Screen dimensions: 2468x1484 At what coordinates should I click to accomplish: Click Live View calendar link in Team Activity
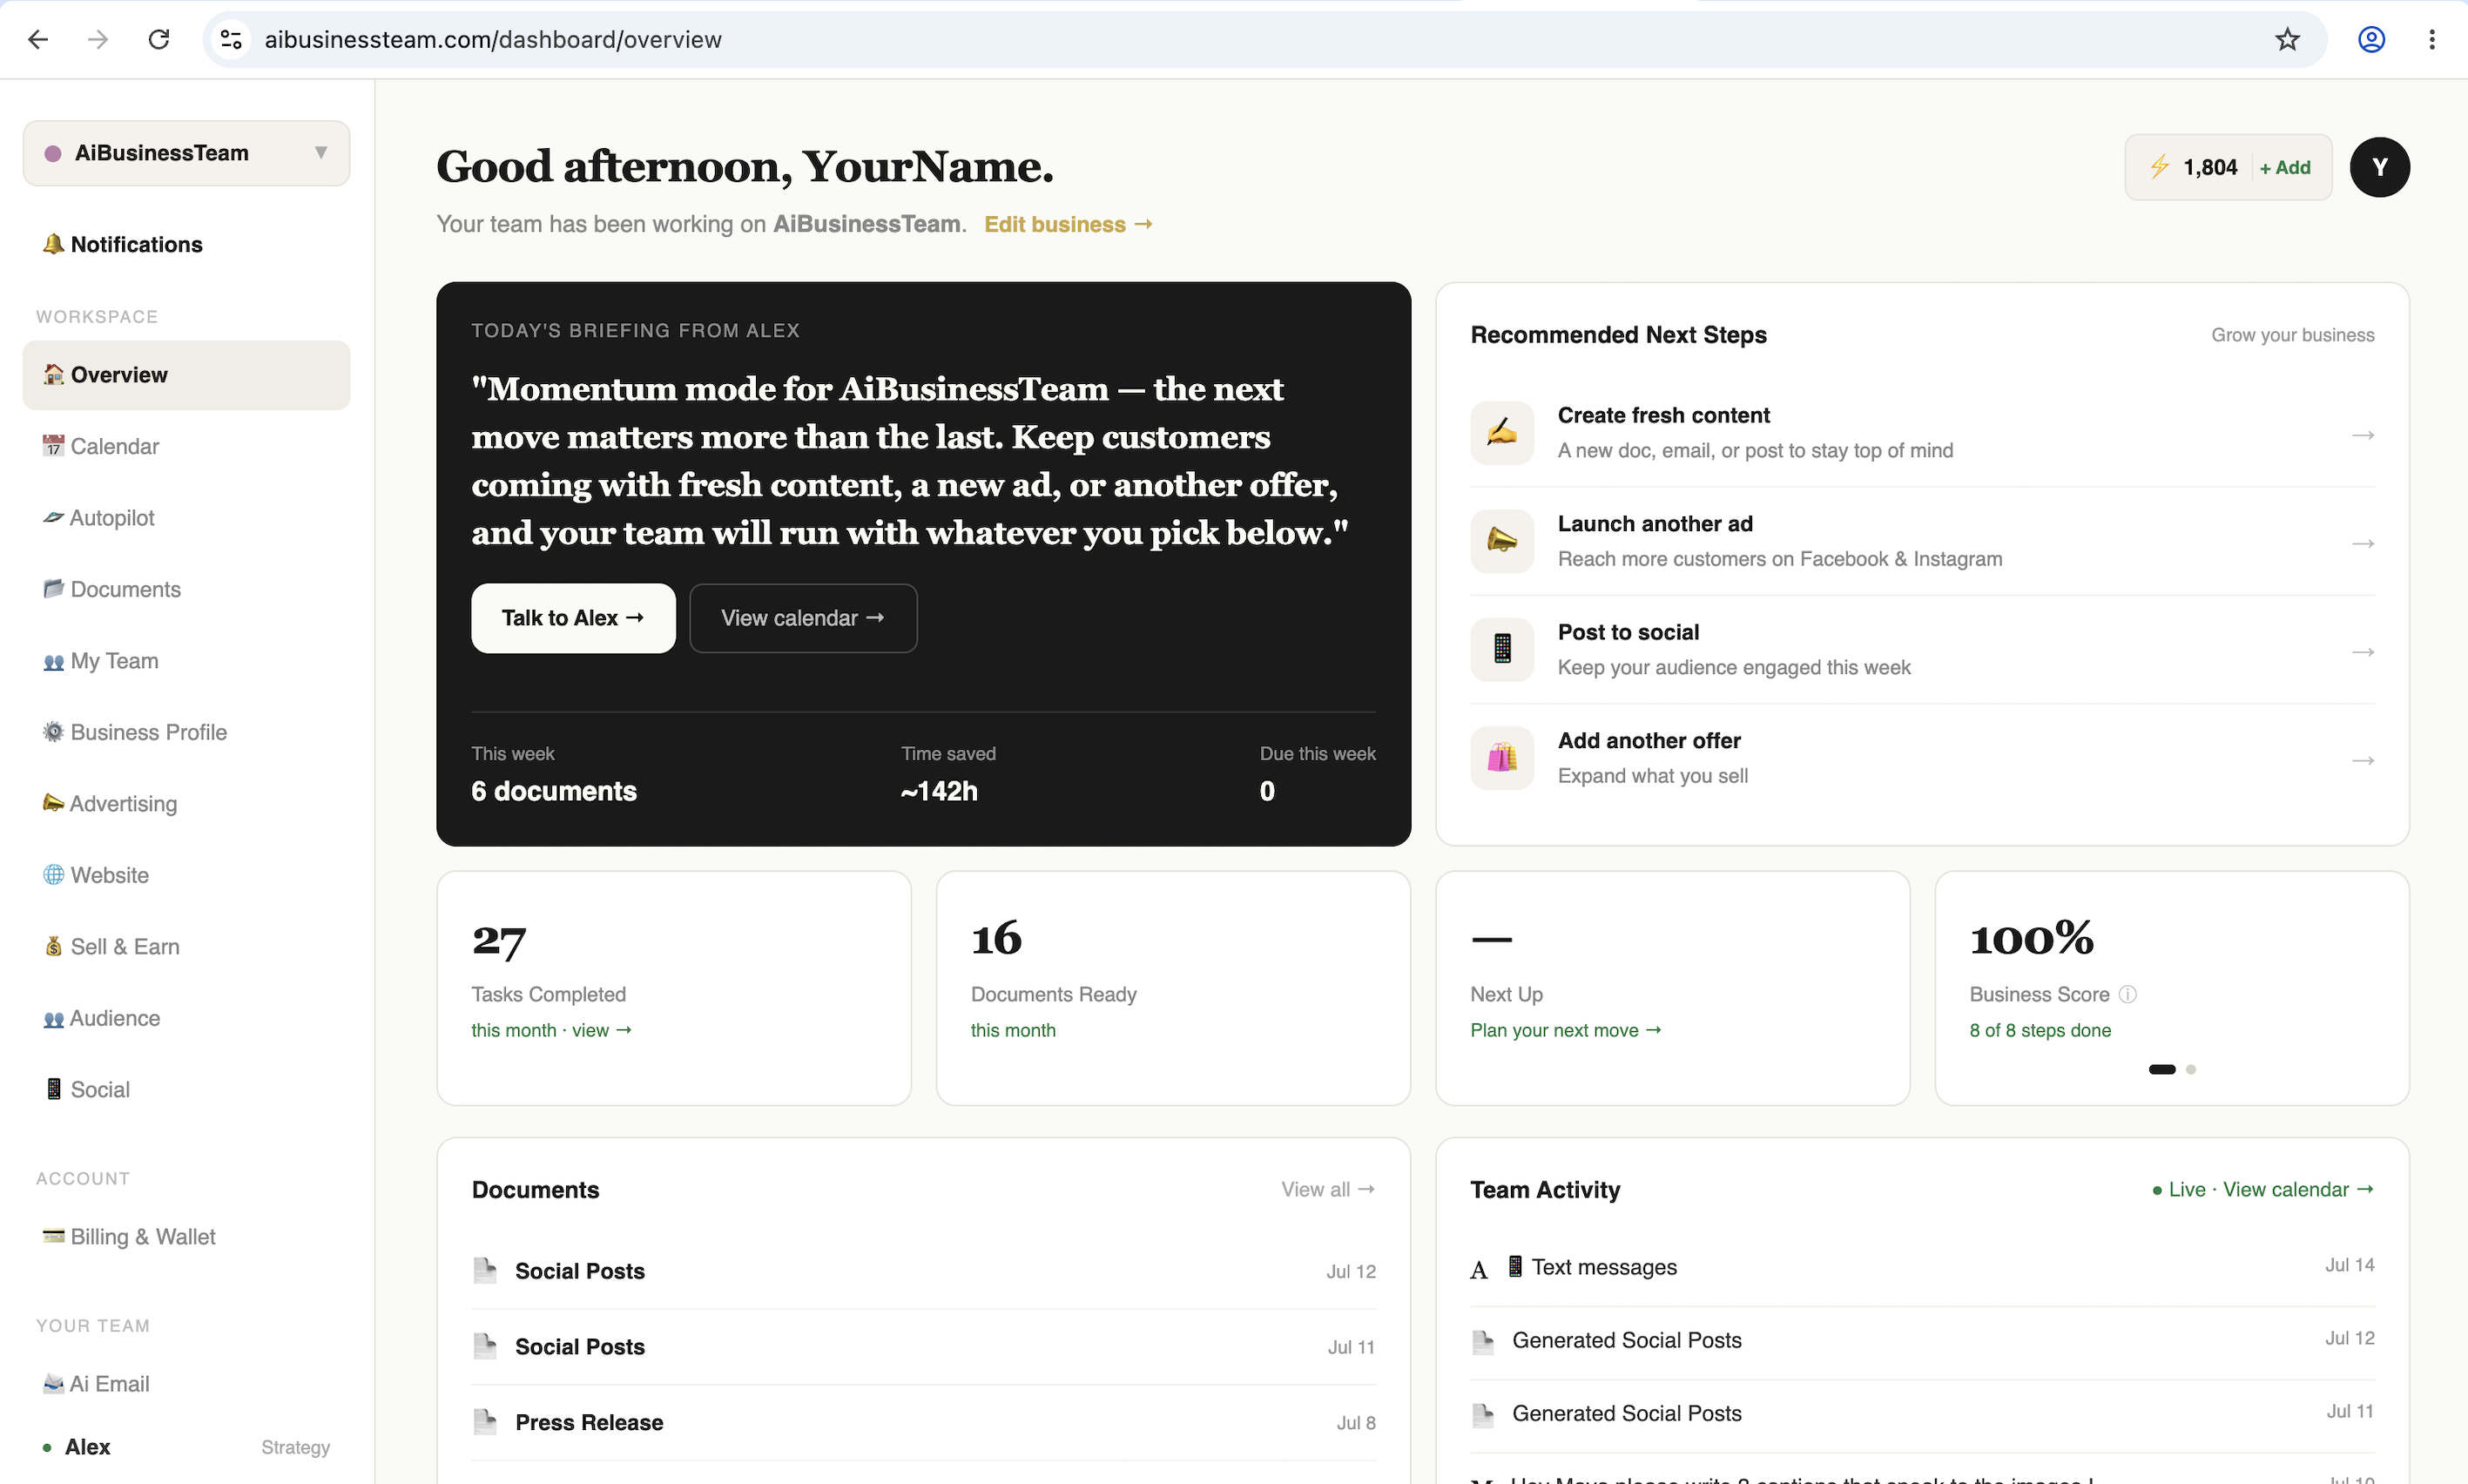point(2264,1189)
